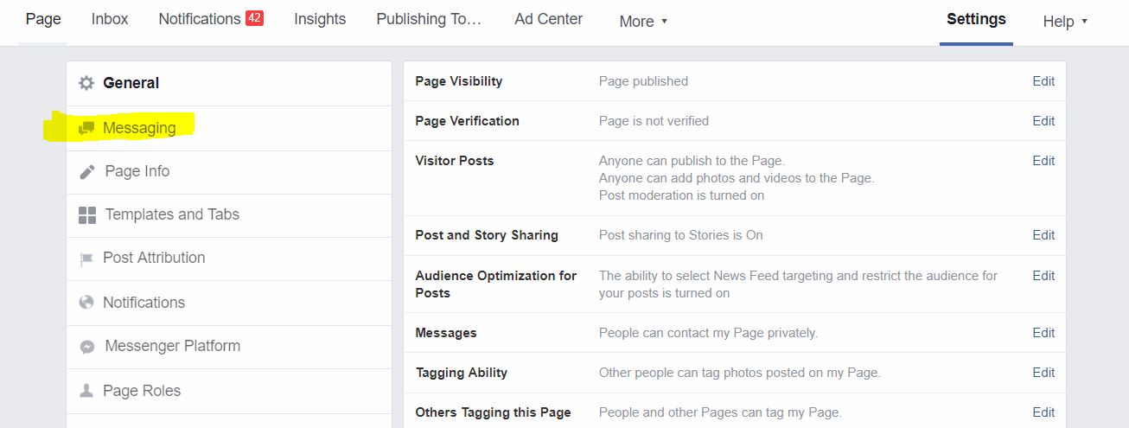Click the Page Info pencil icon
Viewport: 1129px width, 428px height.
coord(87,171)
